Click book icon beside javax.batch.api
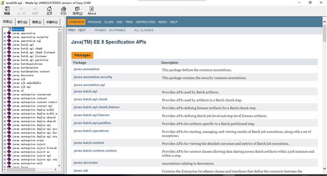 [9, 44]
